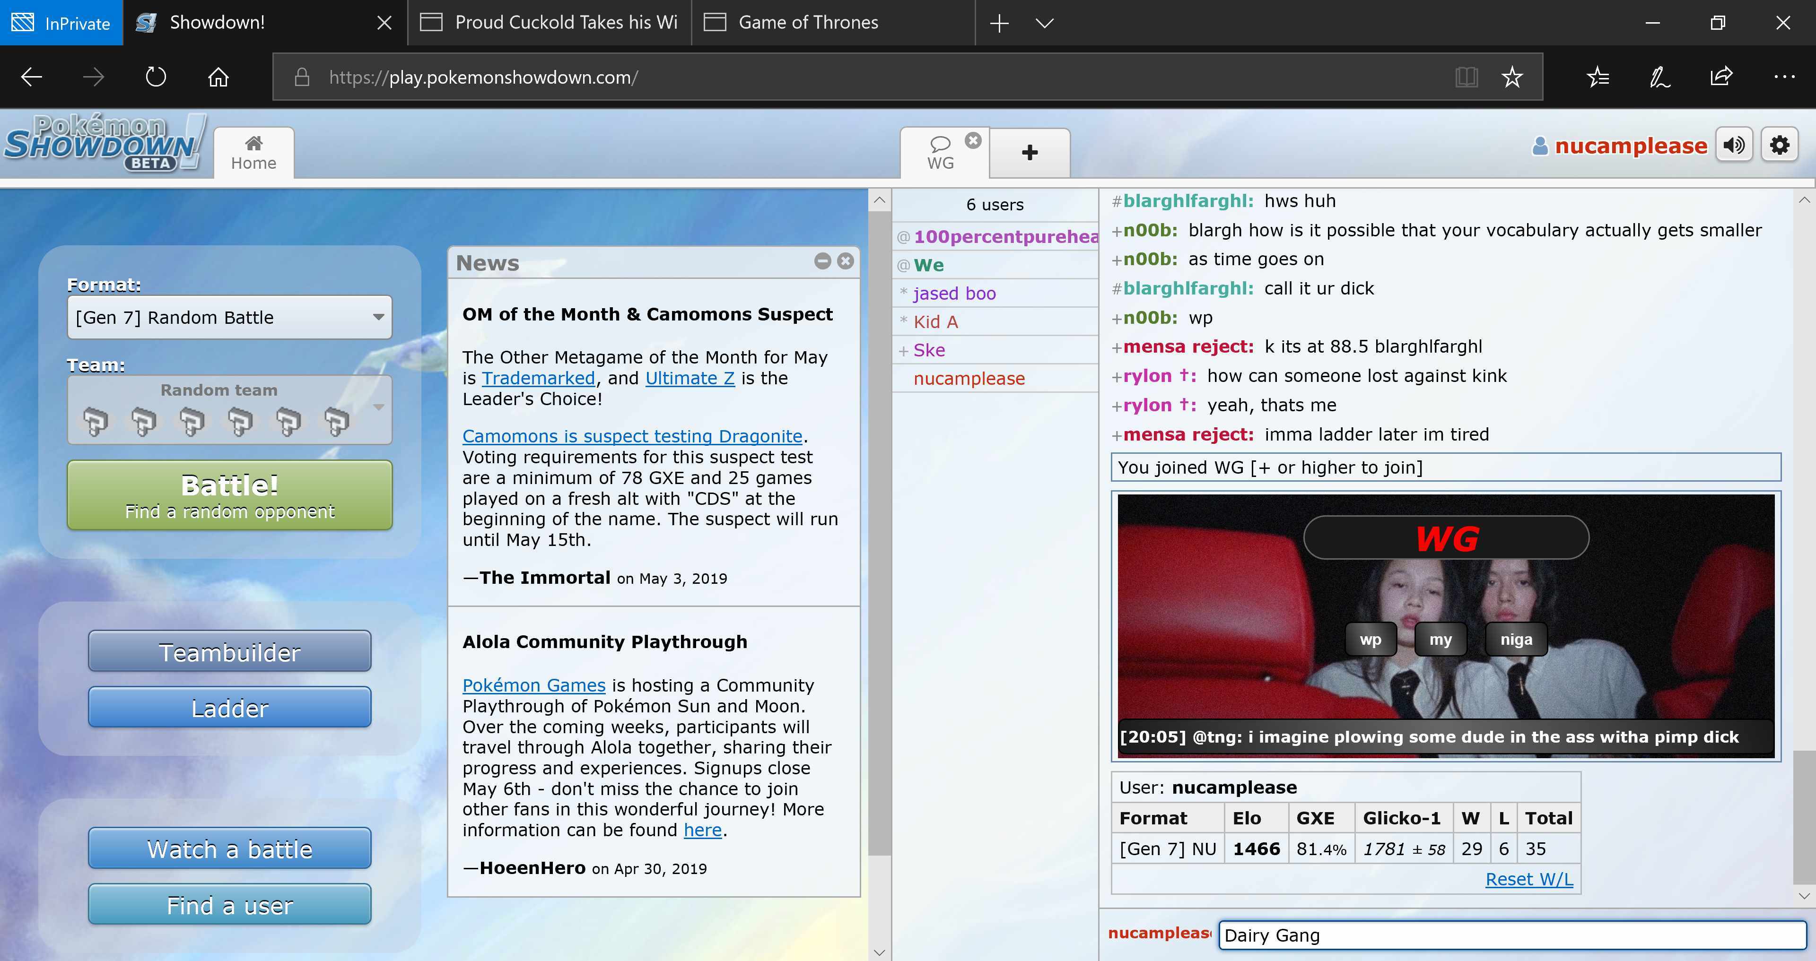Open the Showdown Home tab
The height and width of the screenshot is (961, 1816).
(254, 153)
